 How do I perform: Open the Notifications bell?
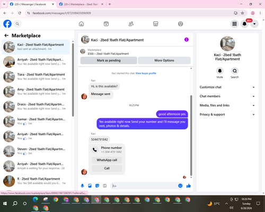coord(244,24)
